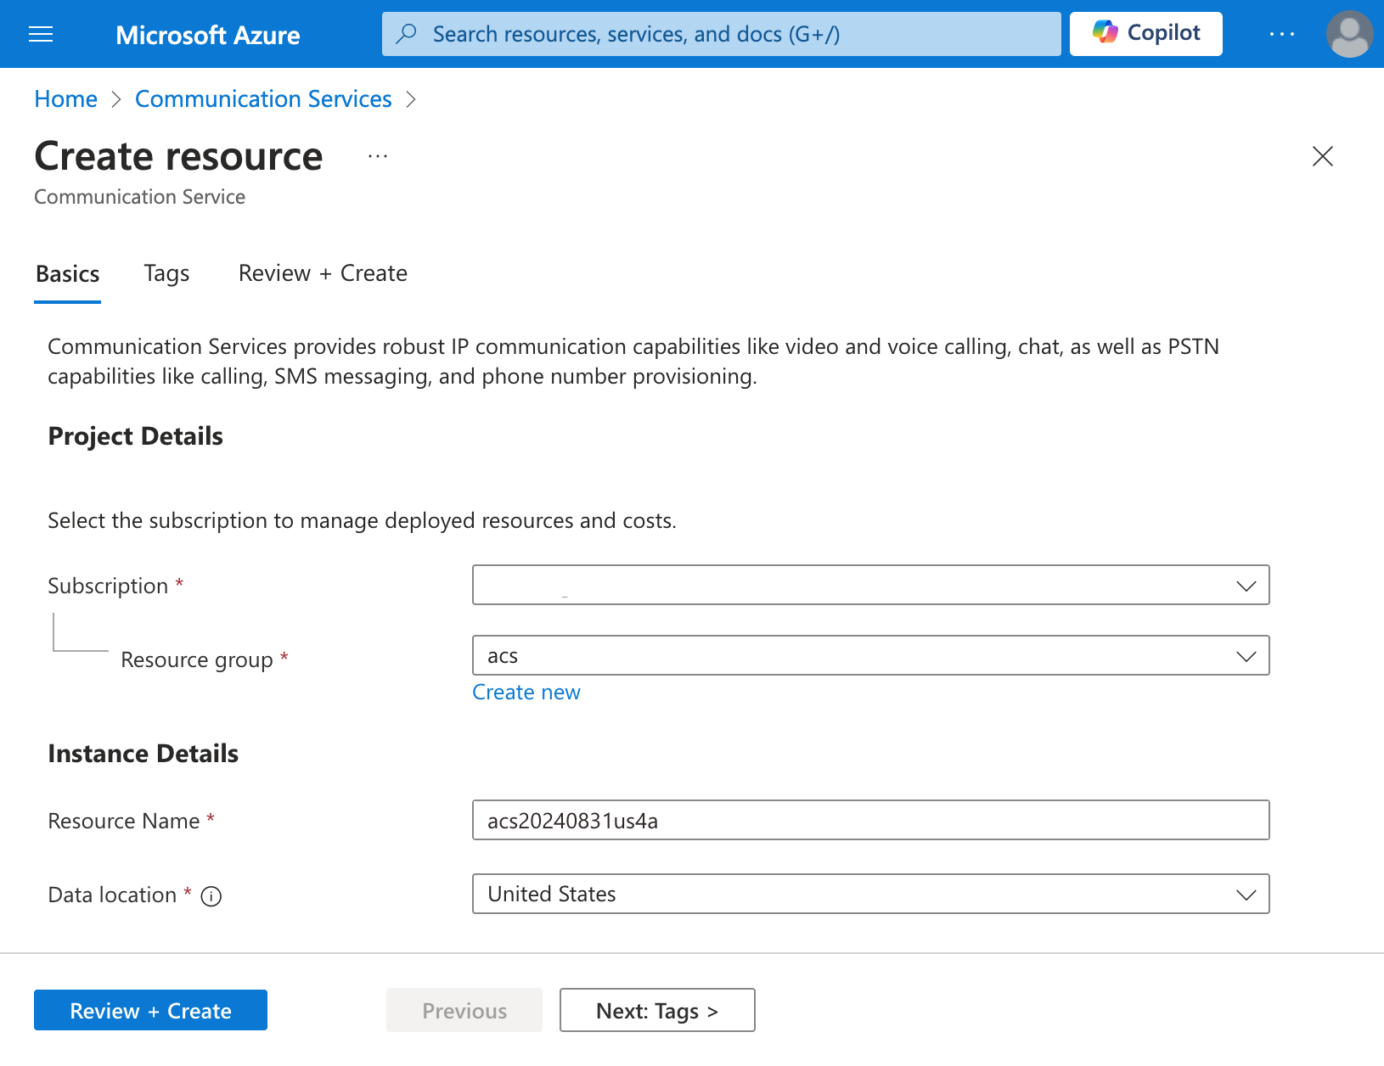1384x1066 pixels.
Task: Click Create new resource group link
Action: (526, 693)
